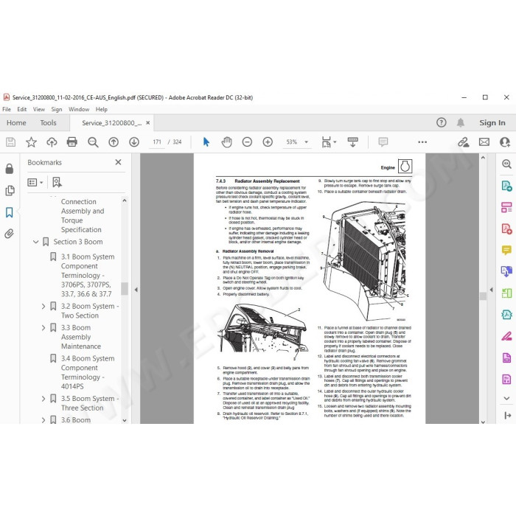Image resolution: width=516 pixels, height=516 pixels.
Task: Add a comment sticky note
Action: click(x=383, y=142)
